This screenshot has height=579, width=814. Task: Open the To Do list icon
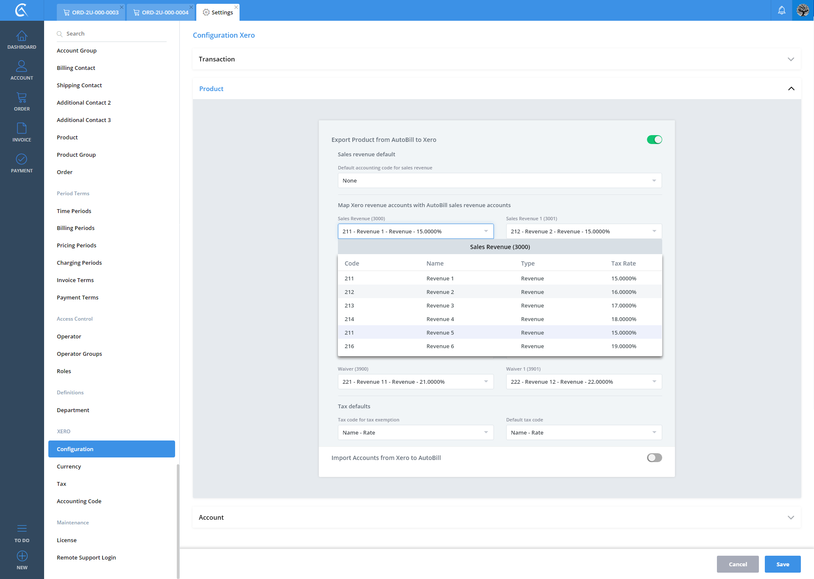[x=22, y=529]
